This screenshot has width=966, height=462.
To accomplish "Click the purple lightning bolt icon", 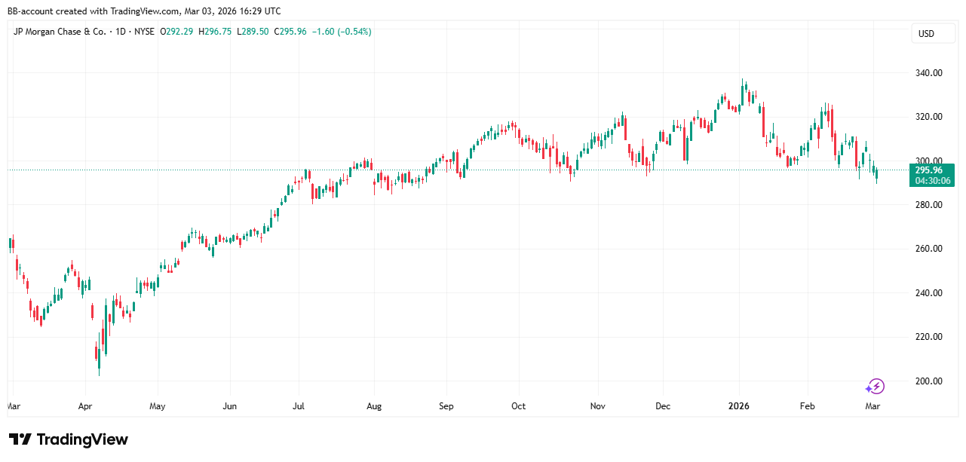I will [x=874, y=387].
